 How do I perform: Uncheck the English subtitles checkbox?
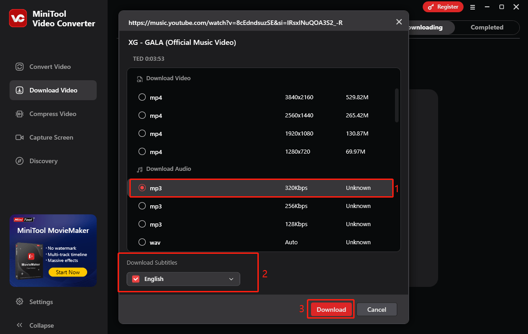pos(136,279)
